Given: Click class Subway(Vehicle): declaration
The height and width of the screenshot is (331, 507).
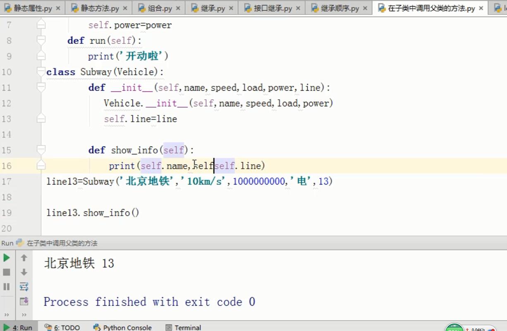Looking at the screenshot, I should tap(105, 72).
